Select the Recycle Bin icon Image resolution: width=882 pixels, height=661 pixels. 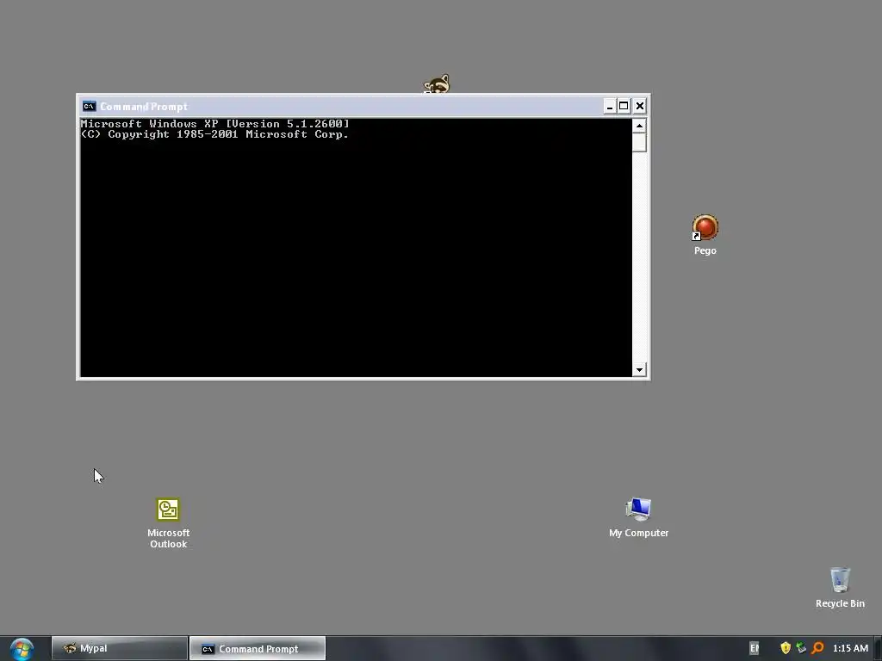tap(840, 588)
